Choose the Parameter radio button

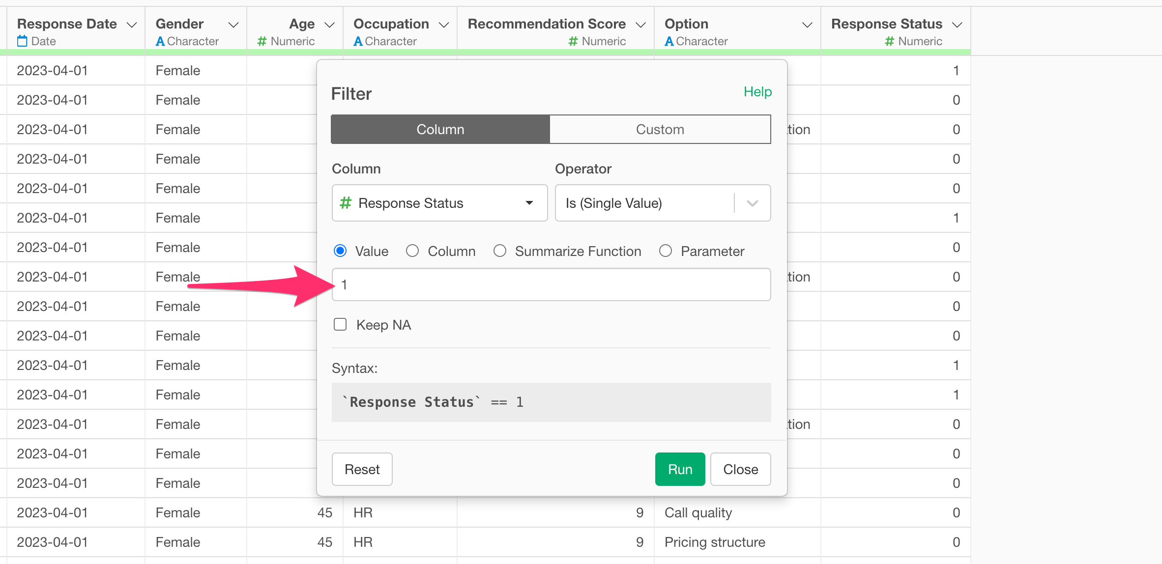[666, 251]
